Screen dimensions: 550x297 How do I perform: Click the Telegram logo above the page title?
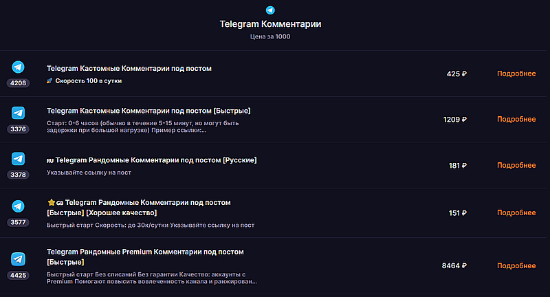click(x=270, y=10)
